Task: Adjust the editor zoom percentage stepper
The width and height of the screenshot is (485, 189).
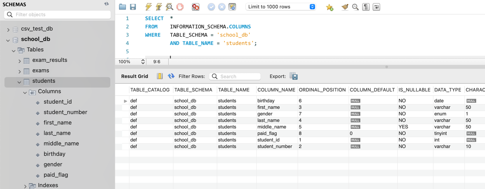Action: [143, 62]
